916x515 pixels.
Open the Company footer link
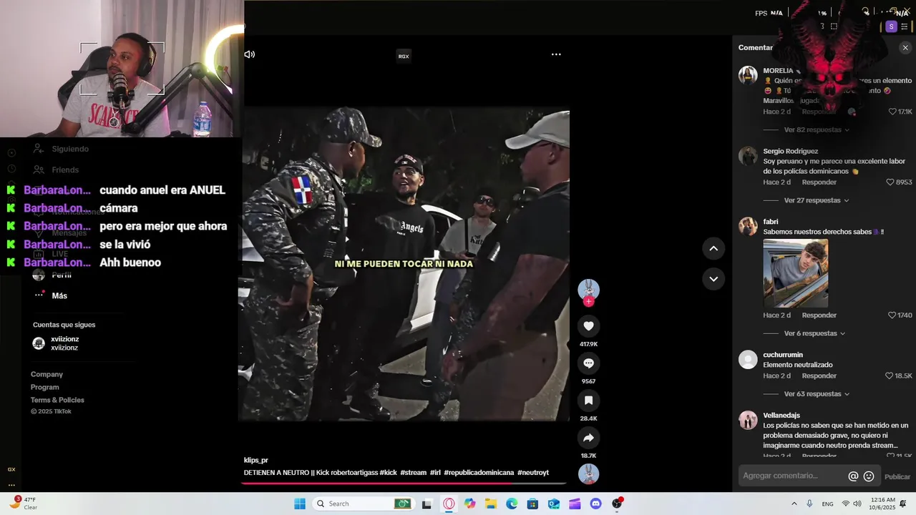[47, 375]
